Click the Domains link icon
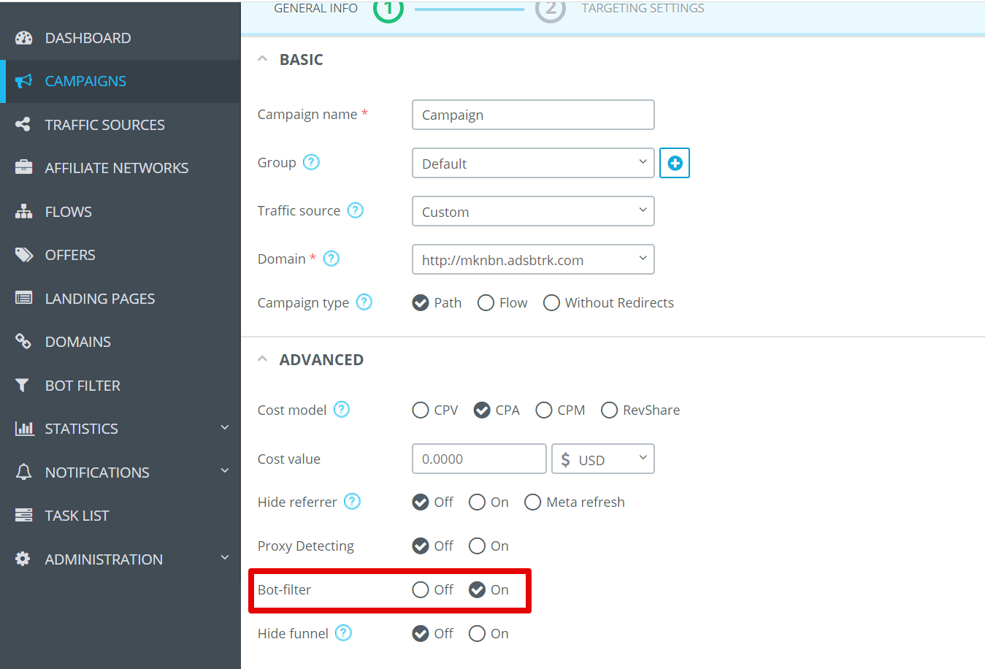Image resolution: width=985 pixels, height=669 pixels. point(23,341)
